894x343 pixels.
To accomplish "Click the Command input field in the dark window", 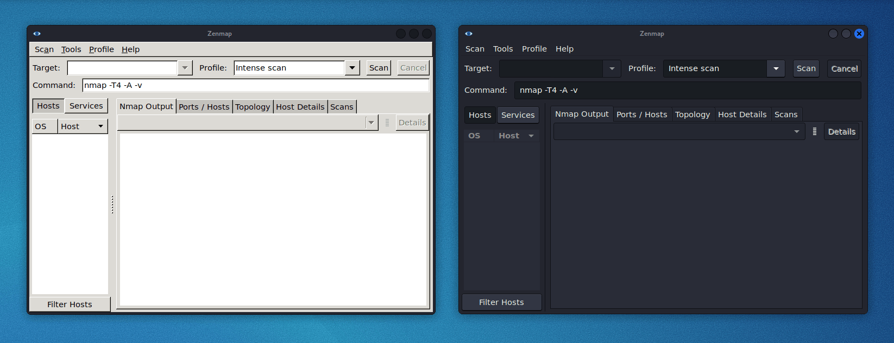I will click(x=687, y=90).
